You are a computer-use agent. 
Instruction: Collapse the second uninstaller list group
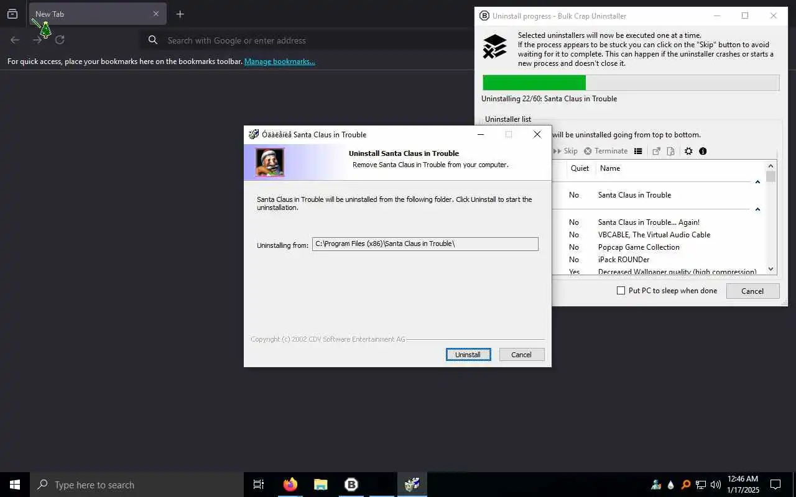coord(757,209)
